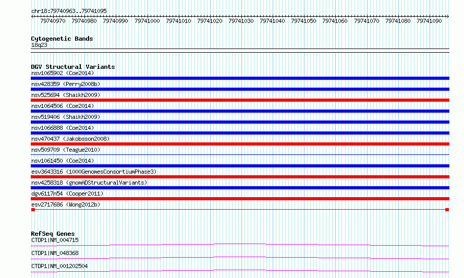Click the left red end block of esv2717686
This screenshot has width=464, height=278.
tap(33, 210)
